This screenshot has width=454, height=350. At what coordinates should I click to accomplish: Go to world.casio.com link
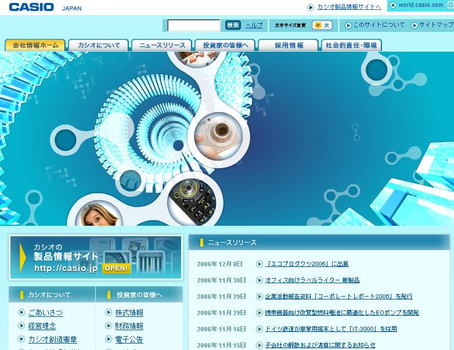(x=421, y=5)
